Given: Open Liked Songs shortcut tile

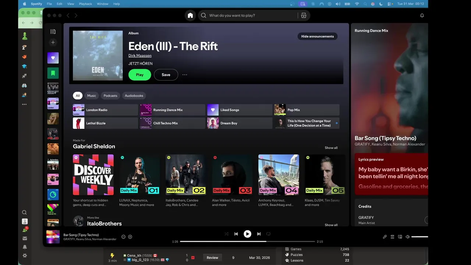Looking at the screenshot, I should (240, 110).
